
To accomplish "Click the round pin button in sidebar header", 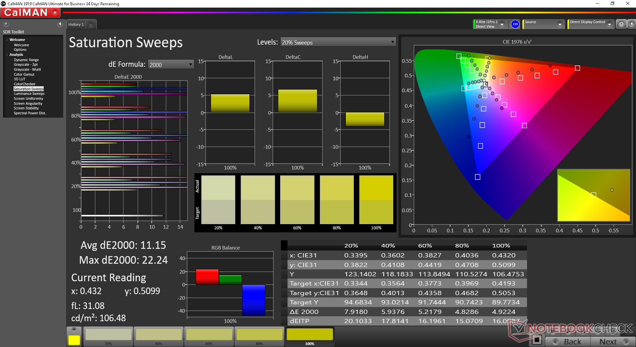I will click(6, 24).
